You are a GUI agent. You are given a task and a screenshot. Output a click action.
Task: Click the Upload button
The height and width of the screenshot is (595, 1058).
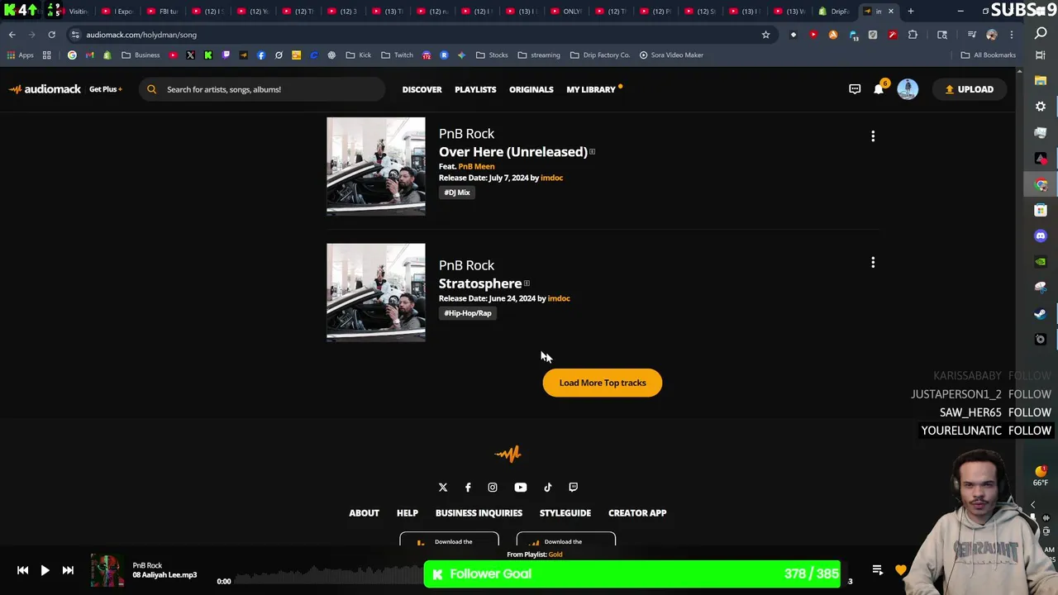coord(969,89)
